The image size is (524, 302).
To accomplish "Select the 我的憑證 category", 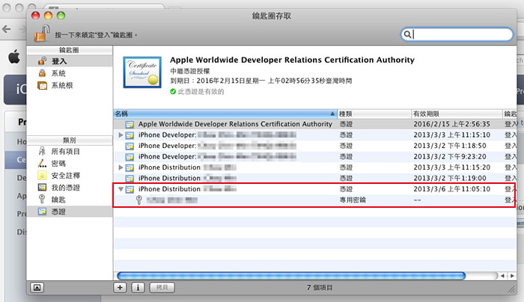I will 69,188.
